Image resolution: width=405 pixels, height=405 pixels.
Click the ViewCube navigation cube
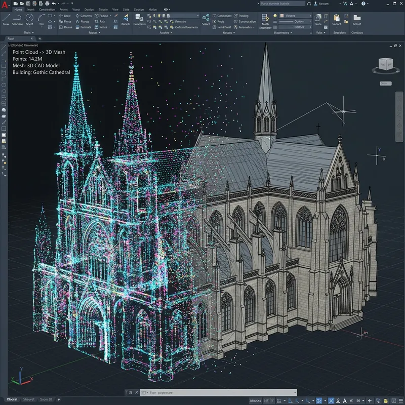pos(385,65)
